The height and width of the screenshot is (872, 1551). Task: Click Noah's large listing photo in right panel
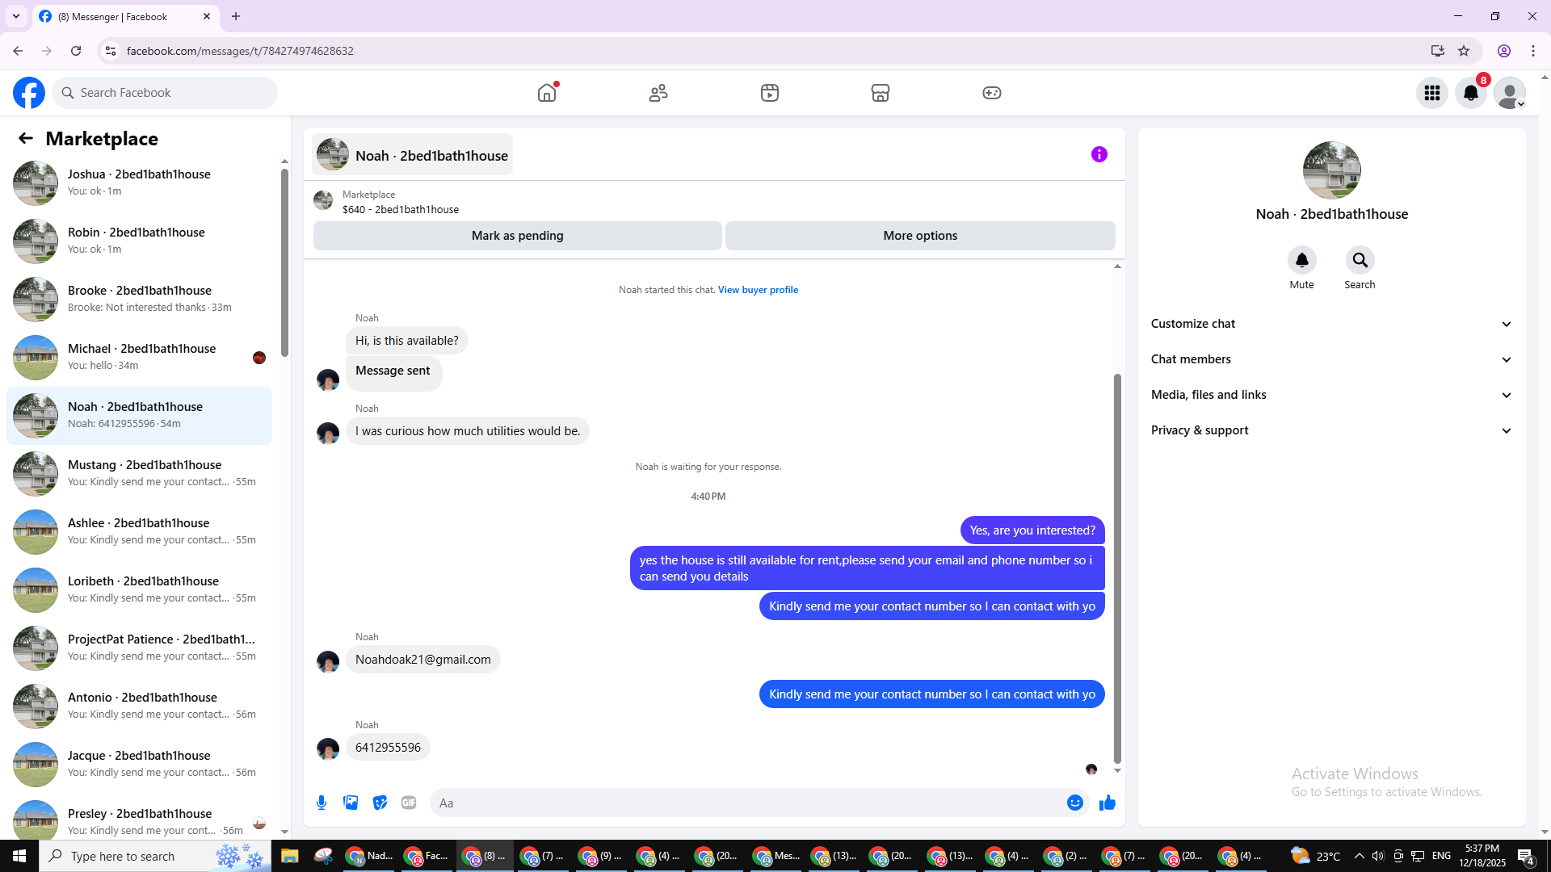1331,170
